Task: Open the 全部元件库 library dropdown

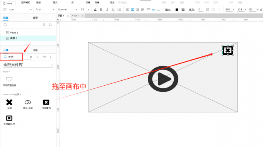Action: point(28,65)
